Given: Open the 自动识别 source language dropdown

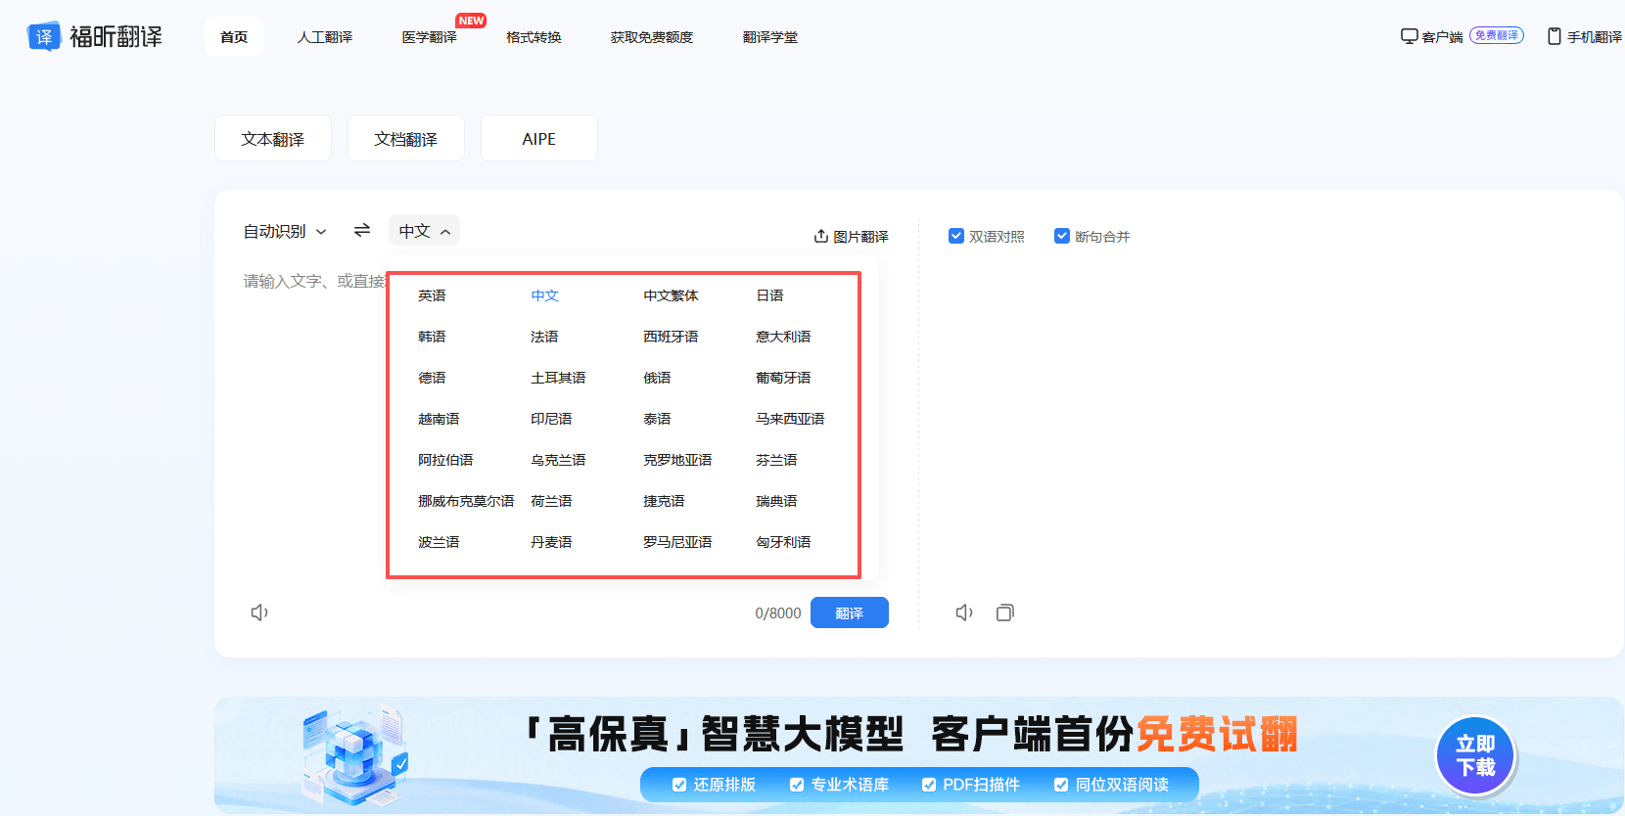Looking at the screenshot, I should point(285,232).
